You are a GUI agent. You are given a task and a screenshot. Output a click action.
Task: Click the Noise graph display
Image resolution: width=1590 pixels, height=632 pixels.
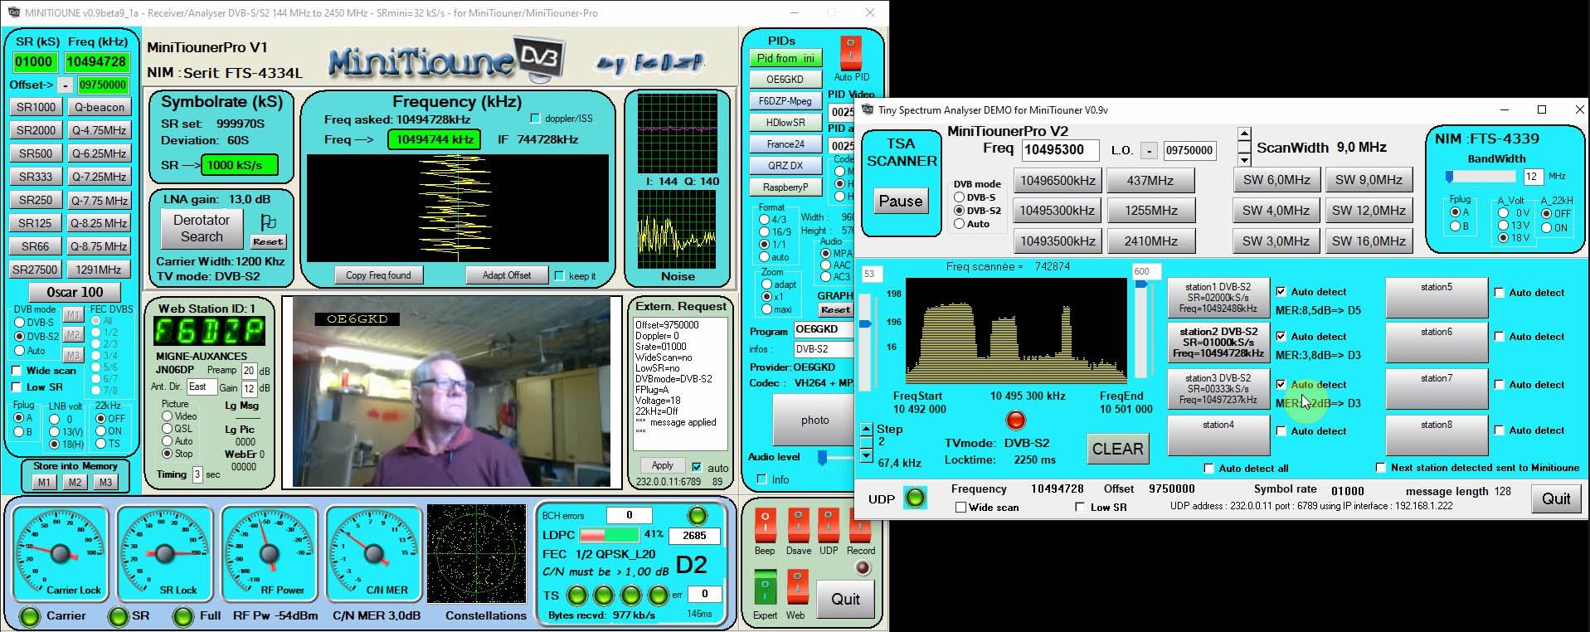point(677,228)
